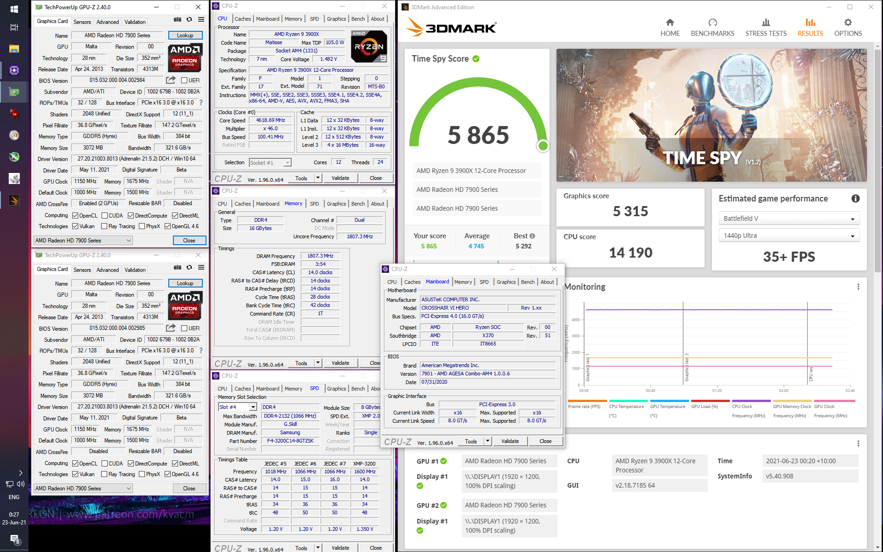Click CPU Temperature legend color bar
Image resolution: width=883 pixels, height=552 pixels.
[628, 401]
